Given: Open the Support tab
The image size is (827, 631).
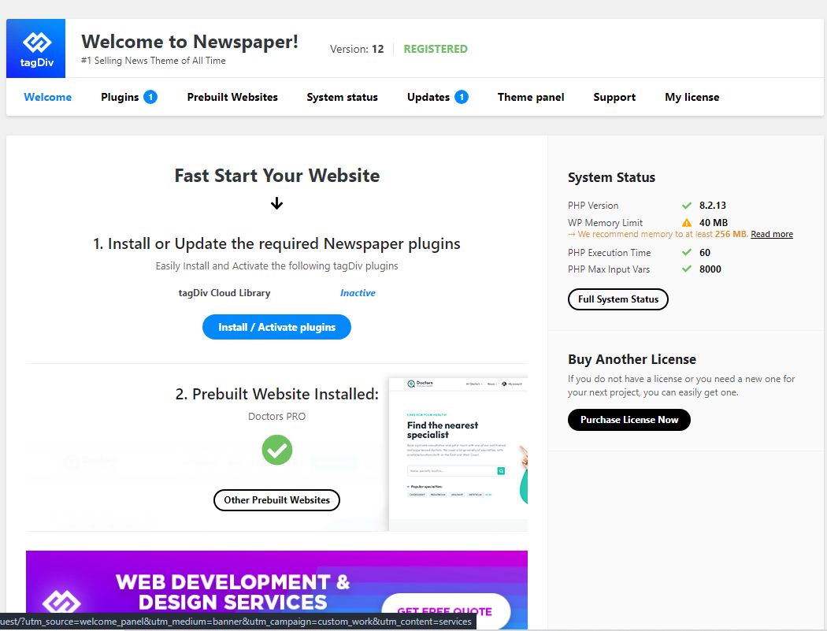Looking at the screenshot, I should tap(614, 97).
